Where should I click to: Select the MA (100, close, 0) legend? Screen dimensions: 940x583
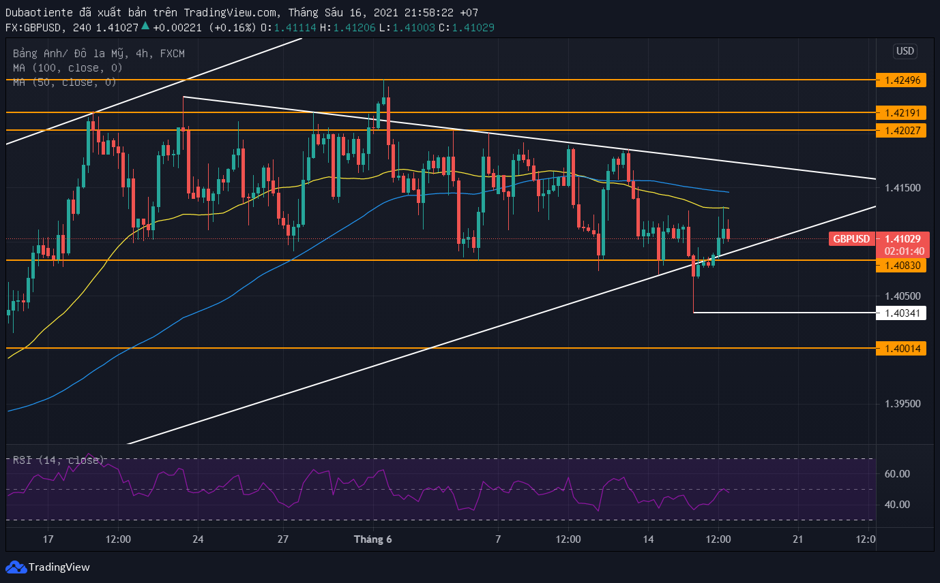68,67
